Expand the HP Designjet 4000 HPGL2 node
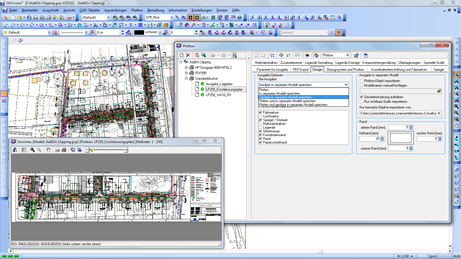This screenshot has width=461, height=259. pos(186,67)
